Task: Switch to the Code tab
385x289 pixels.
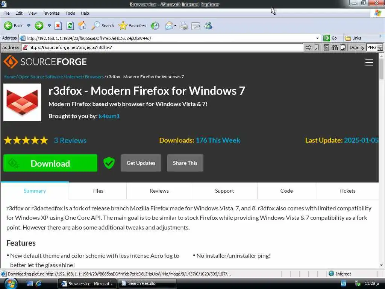Action: pos(286,191)
